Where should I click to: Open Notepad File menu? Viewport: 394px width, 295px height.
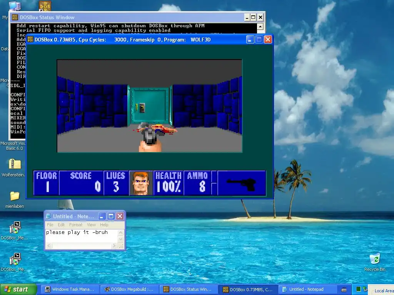(50, 225)
